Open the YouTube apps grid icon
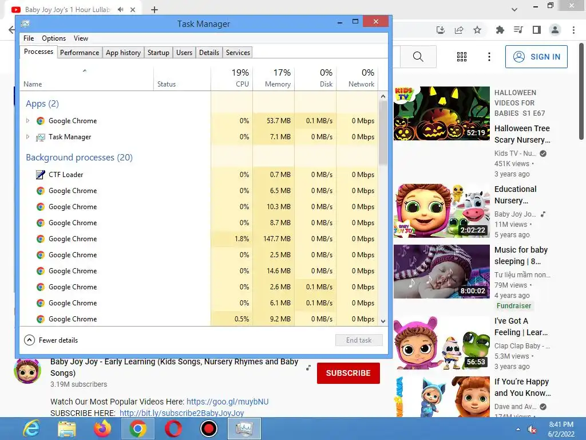The height and width of the screenshot is (440, 586). (x=462, y=57)
